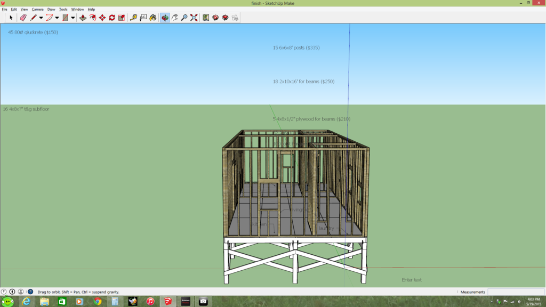546x307 pixels.
Task: Click the Zoom Extents tool
Action: tap(194, 18)
